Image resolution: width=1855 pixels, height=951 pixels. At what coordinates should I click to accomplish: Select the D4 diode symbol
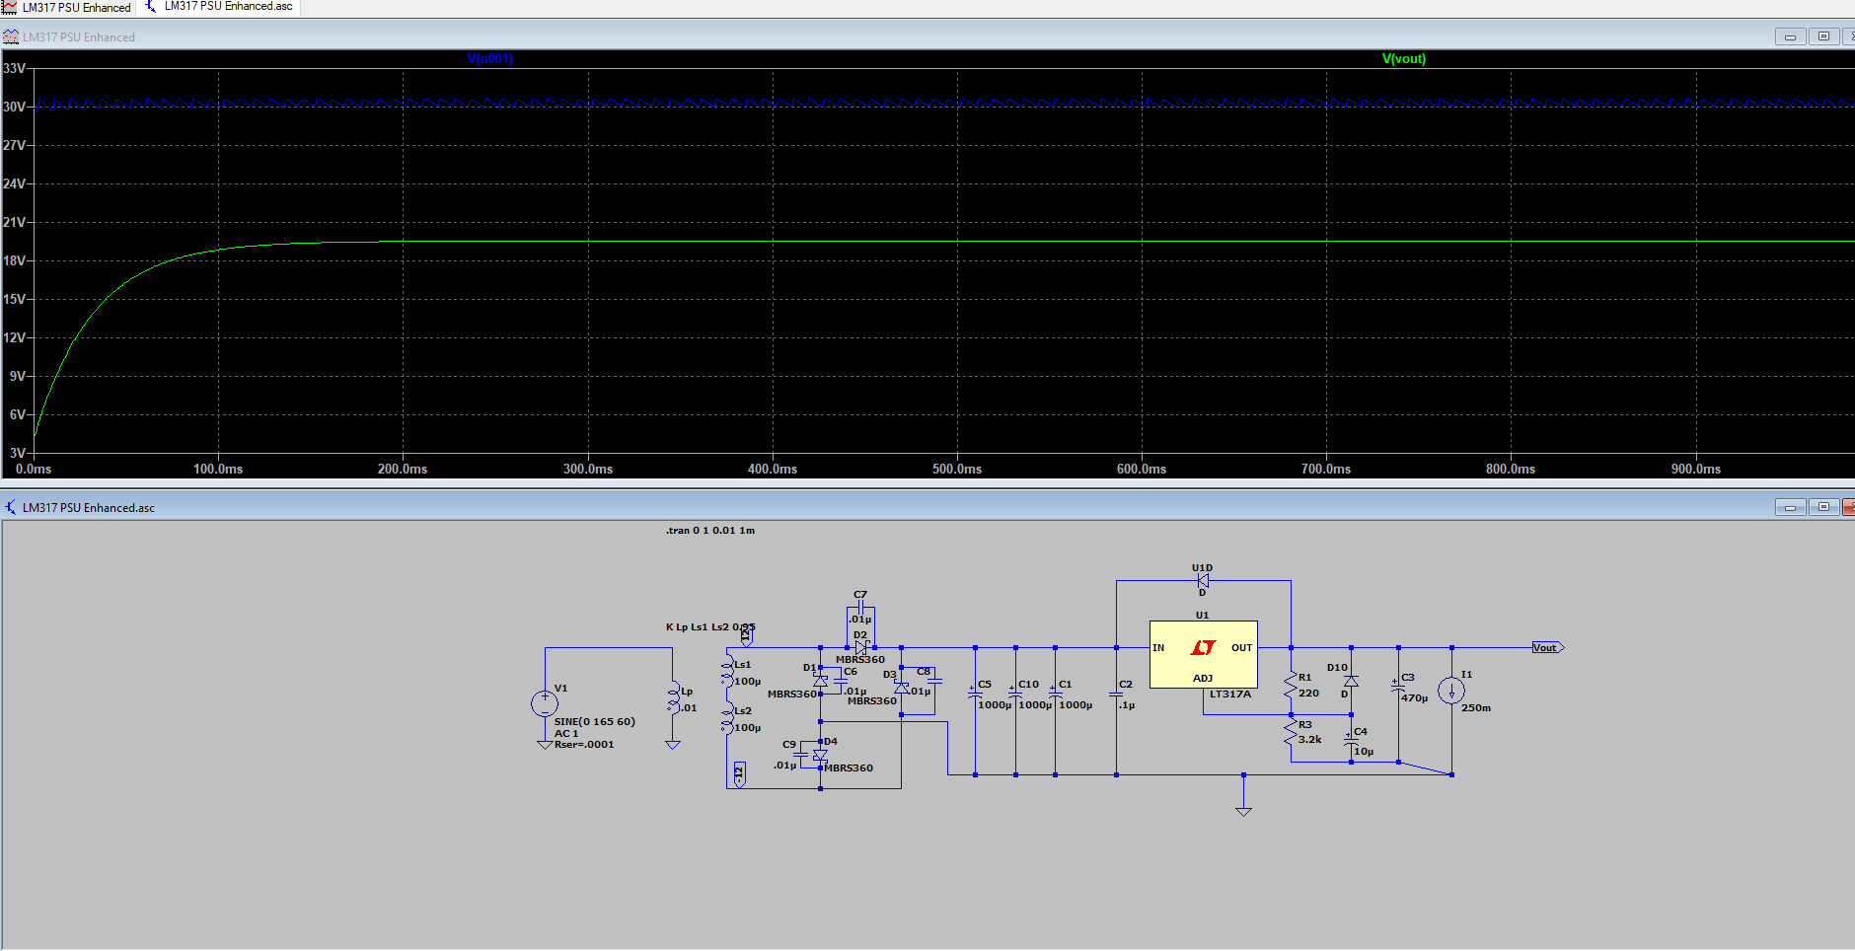[x=820, y=755]
